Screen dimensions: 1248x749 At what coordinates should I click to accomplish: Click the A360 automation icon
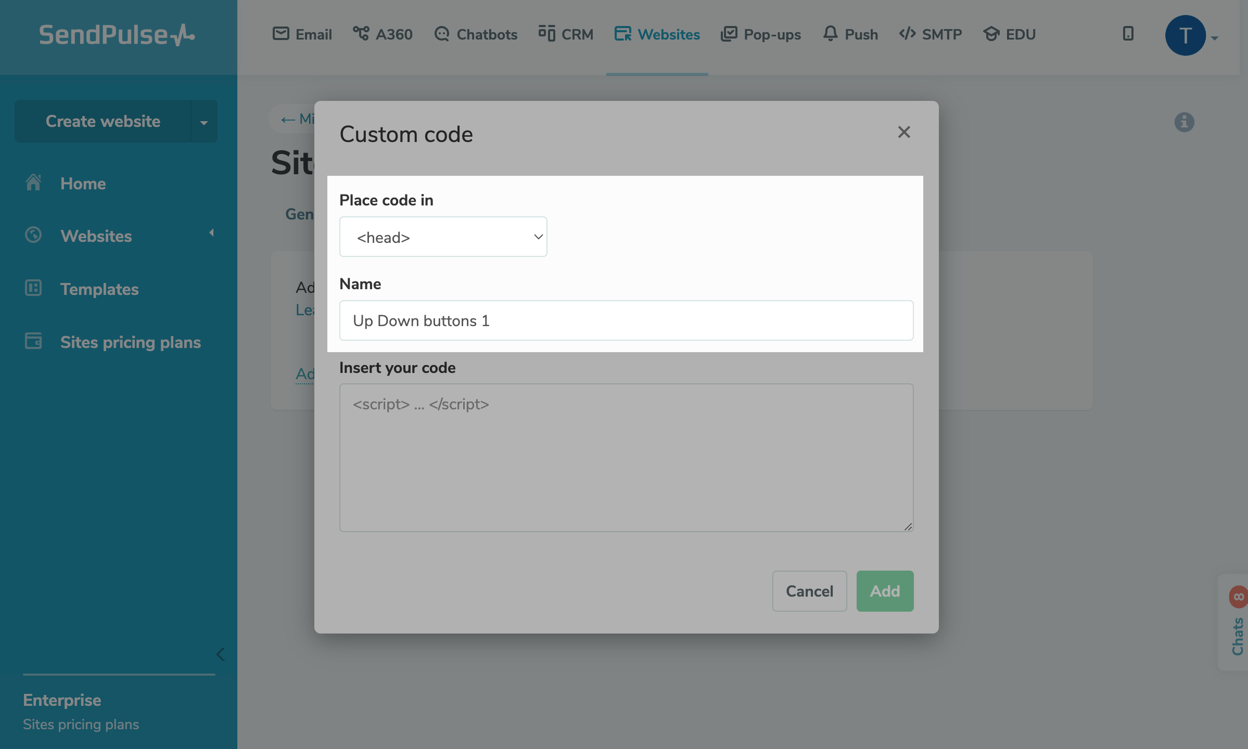tap(362, 34)
